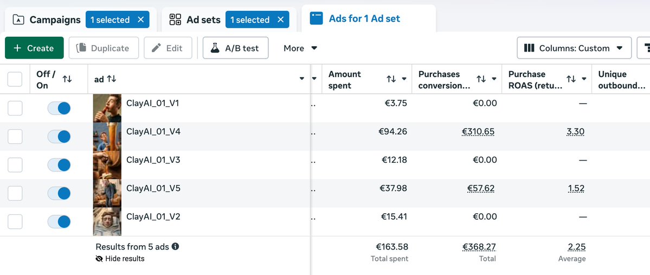Expand the More menu

click(300, 48)
